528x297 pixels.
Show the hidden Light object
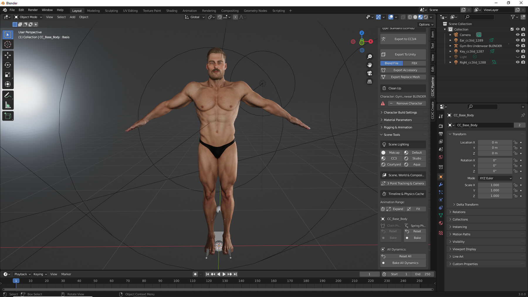tap(517, 57)
